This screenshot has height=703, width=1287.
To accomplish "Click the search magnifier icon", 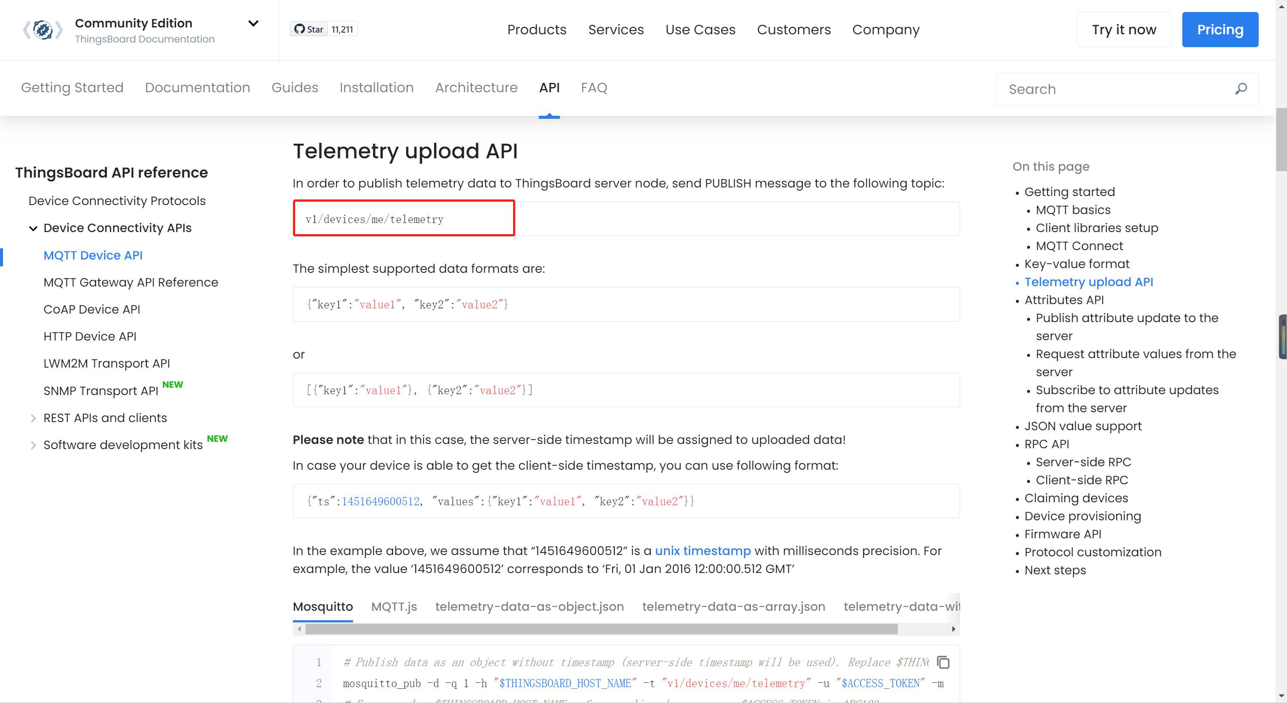I will tap(1241, 89).
